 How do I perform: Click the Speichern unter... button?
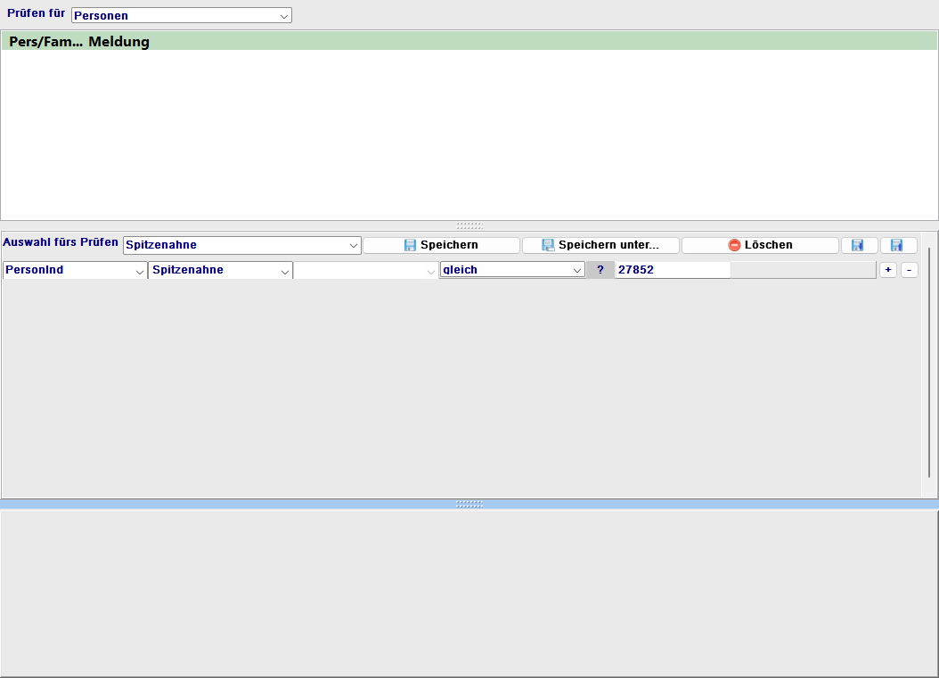(600, 245)
